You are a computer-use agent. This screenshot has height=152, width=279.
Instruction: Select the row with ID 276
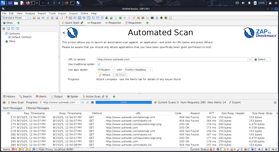tap(139, 124)
